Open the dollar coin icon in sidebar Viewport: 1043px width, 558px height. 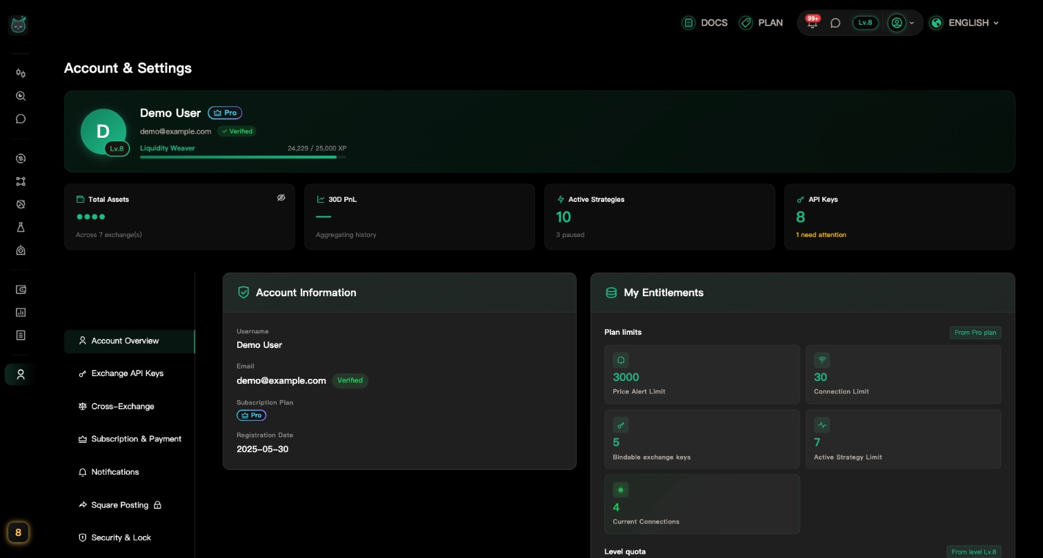[21, 158]
